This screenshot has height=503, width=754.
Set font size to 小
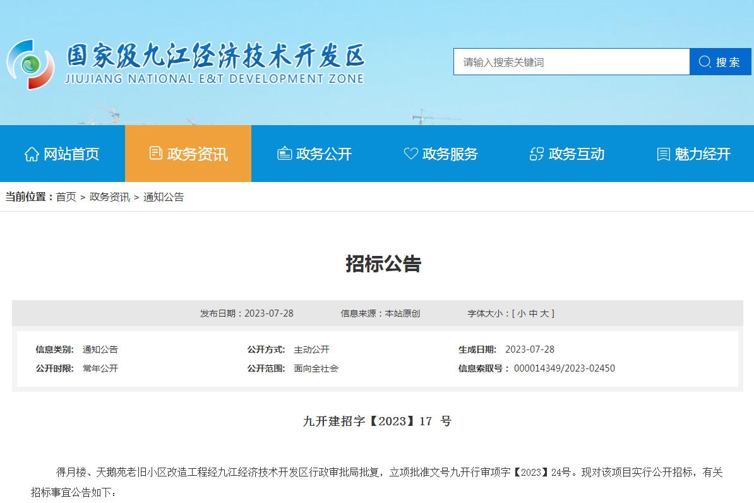521,313
